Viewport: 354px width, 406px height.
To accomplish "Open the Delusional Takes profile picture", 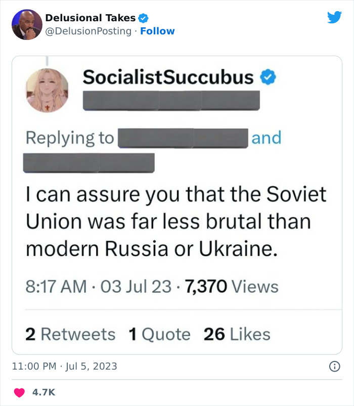I will pos(27,24).
